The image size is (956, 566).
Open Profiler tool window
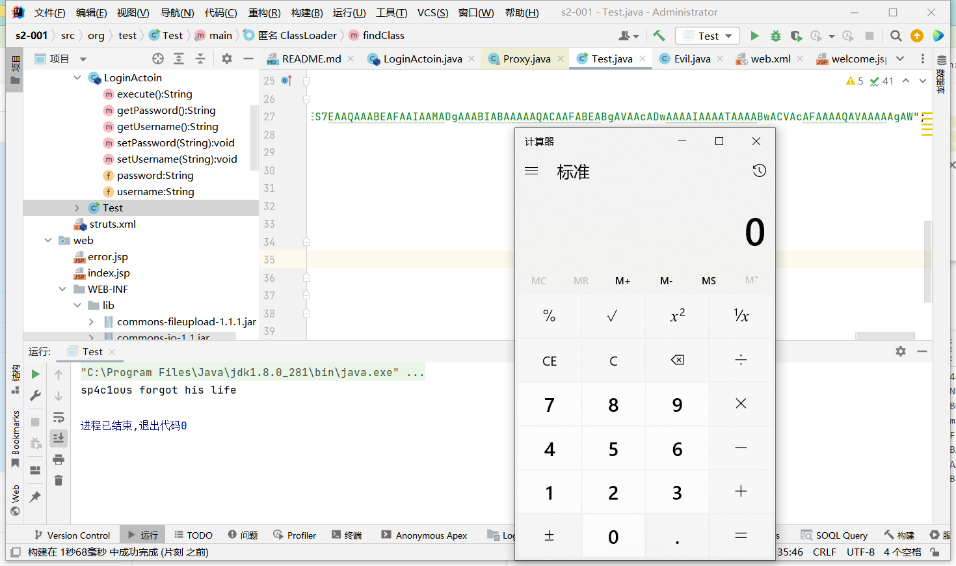(x=295, y=535)
